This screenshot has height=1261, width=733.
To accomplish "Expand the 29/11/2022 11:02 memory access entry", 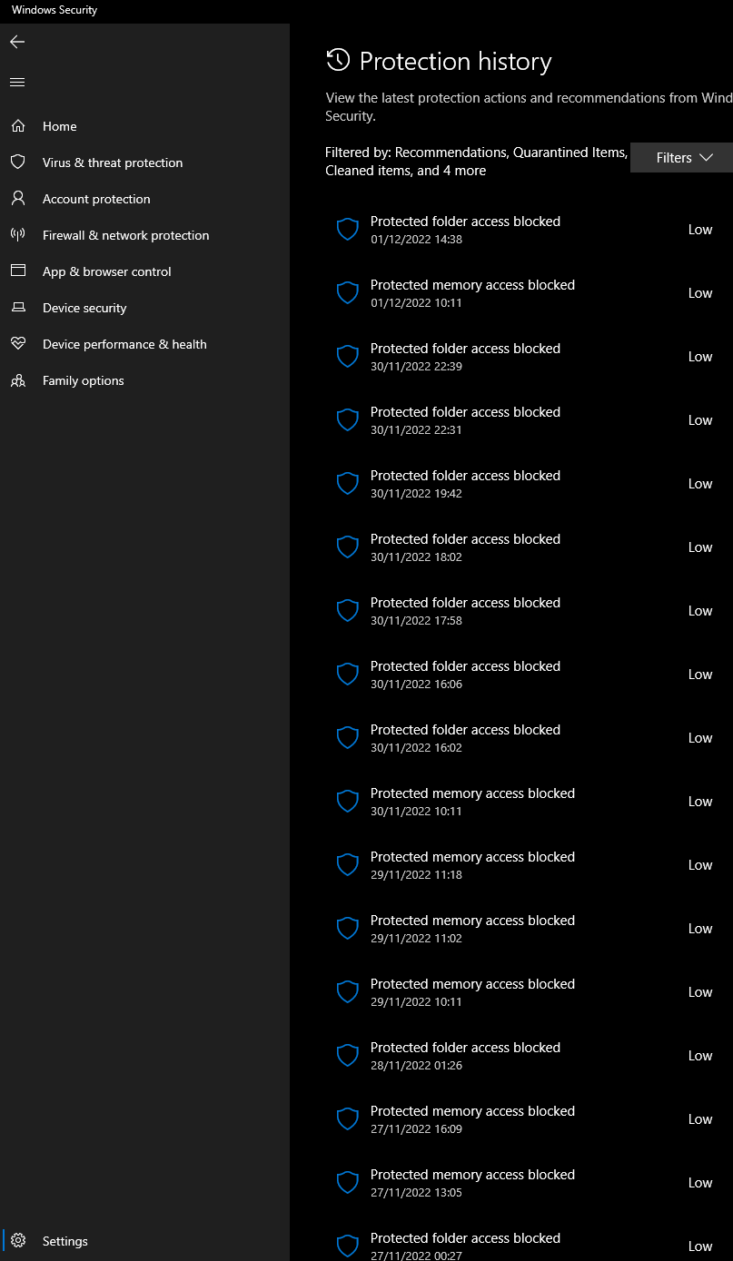I will [529, 929].
